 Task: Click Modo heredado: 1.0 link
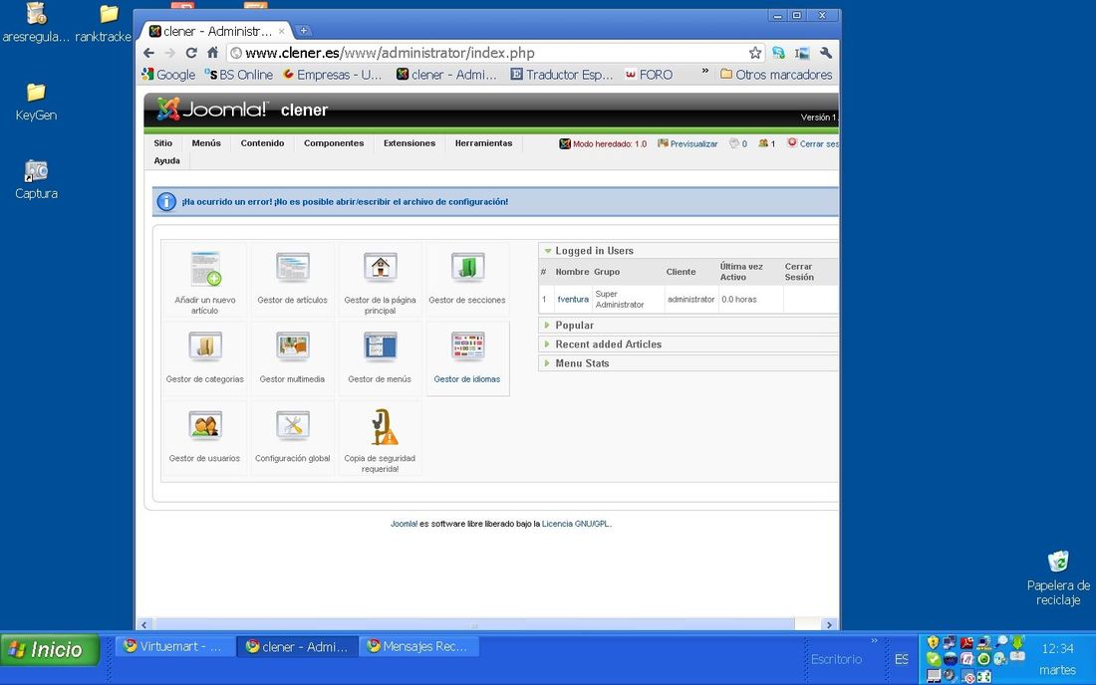[603, 143]
